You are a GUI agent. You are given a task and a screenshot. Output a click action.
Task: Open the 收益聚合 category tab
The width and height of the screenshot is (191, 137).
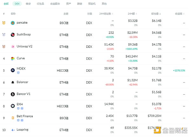[55, 4]
